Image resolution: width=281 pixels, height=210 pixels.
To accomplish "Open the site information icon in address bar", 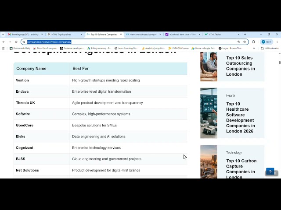I will (24, 42).
